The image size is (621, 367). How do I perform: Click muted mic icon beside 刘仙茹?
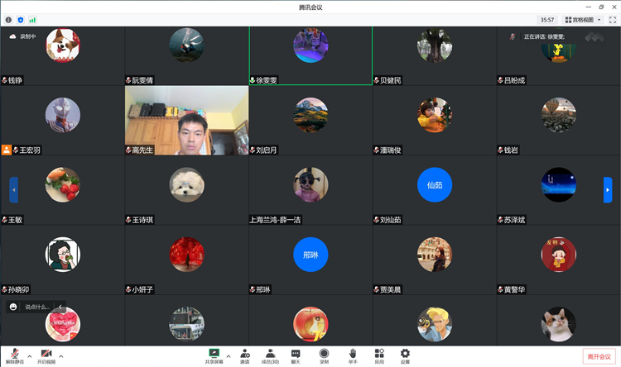376,220
